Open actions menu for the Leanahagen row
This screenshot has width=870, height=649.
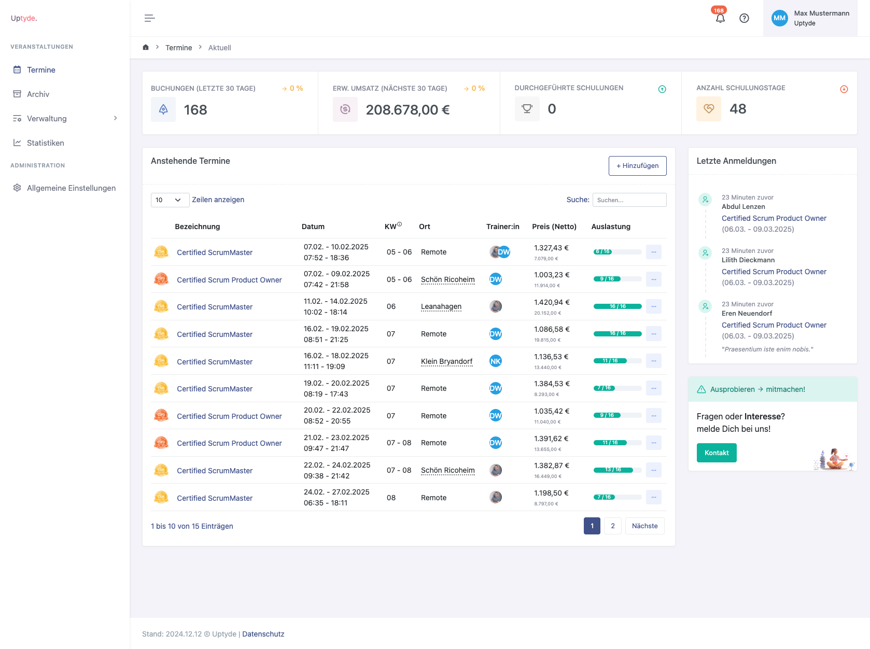coord(653,306)
